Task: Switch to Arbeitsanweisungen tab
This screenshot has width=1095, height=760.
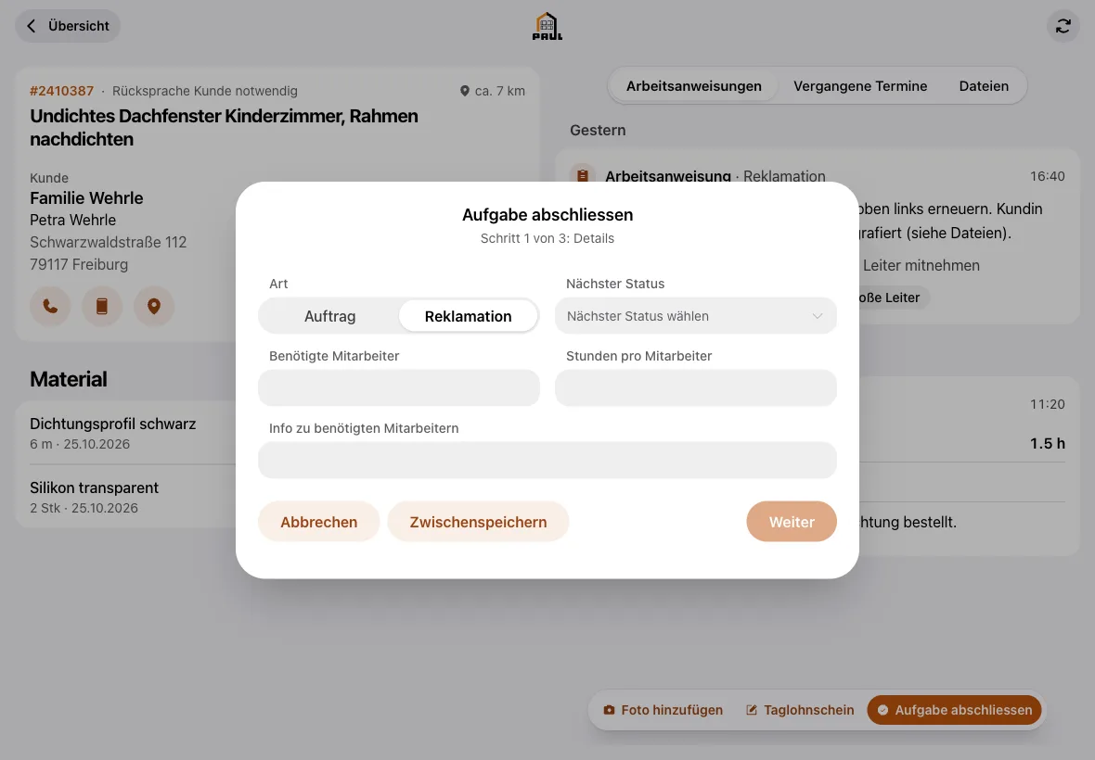Action: point(693,86)
